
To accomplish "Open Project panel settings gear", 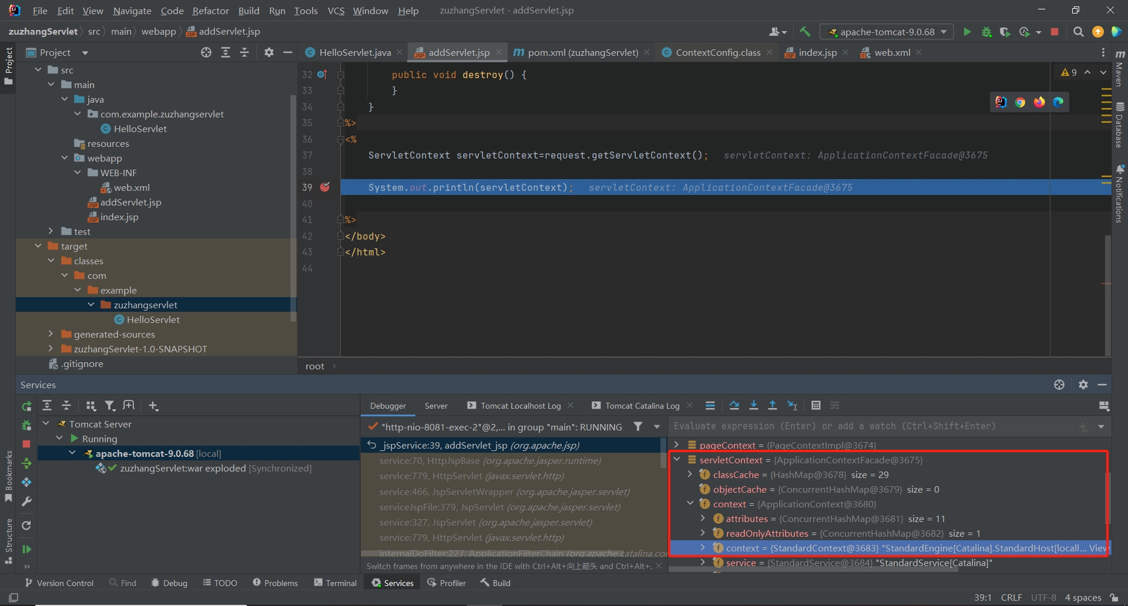I will click(x=269, y=52).
